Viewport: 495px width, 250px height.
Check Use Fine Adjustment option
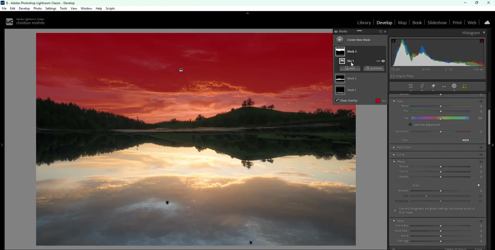[x=410, y=125]
